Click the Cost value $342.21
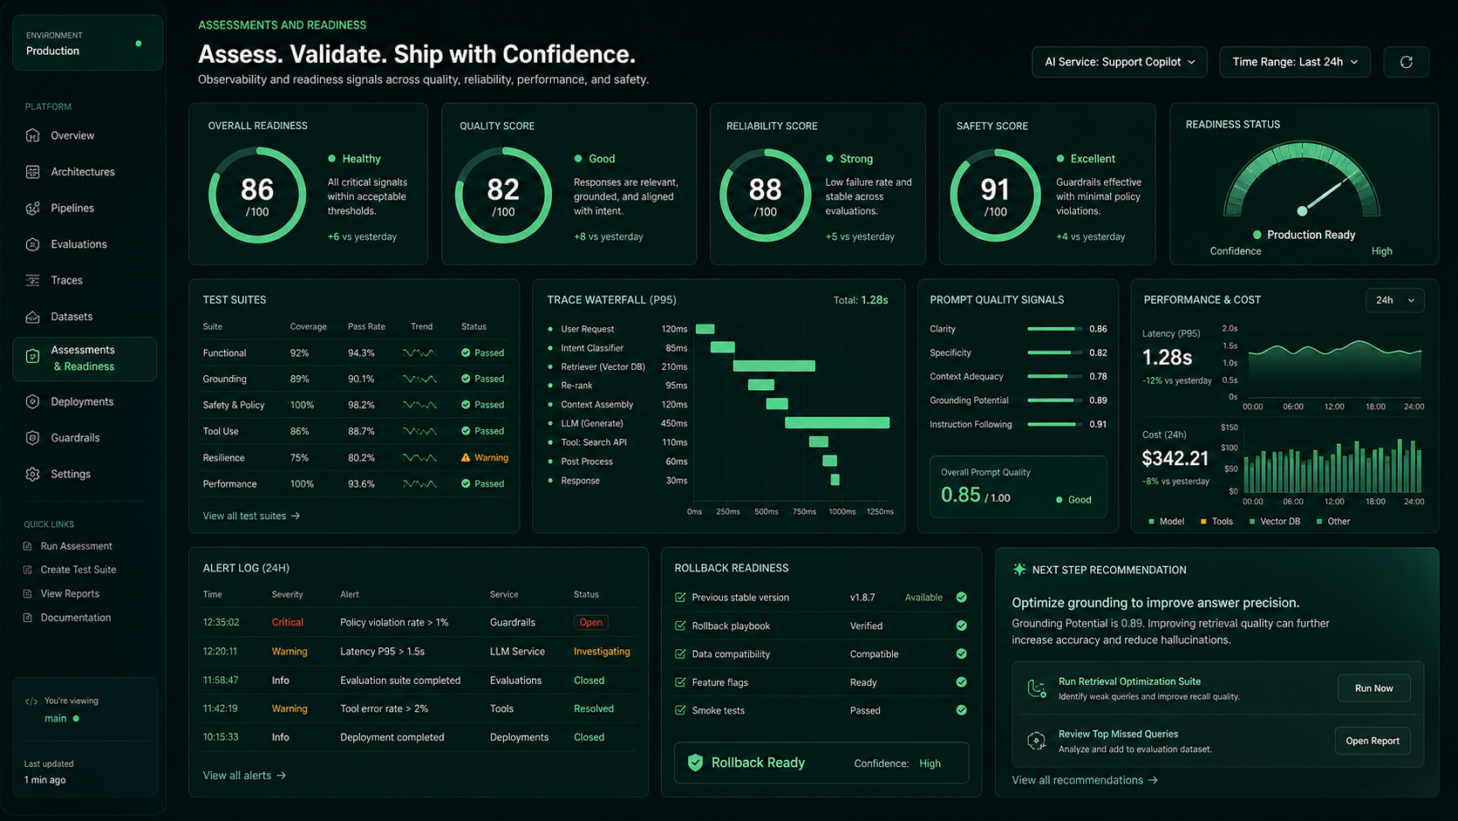1458x821 pixels. click(x=1175, y=458)
